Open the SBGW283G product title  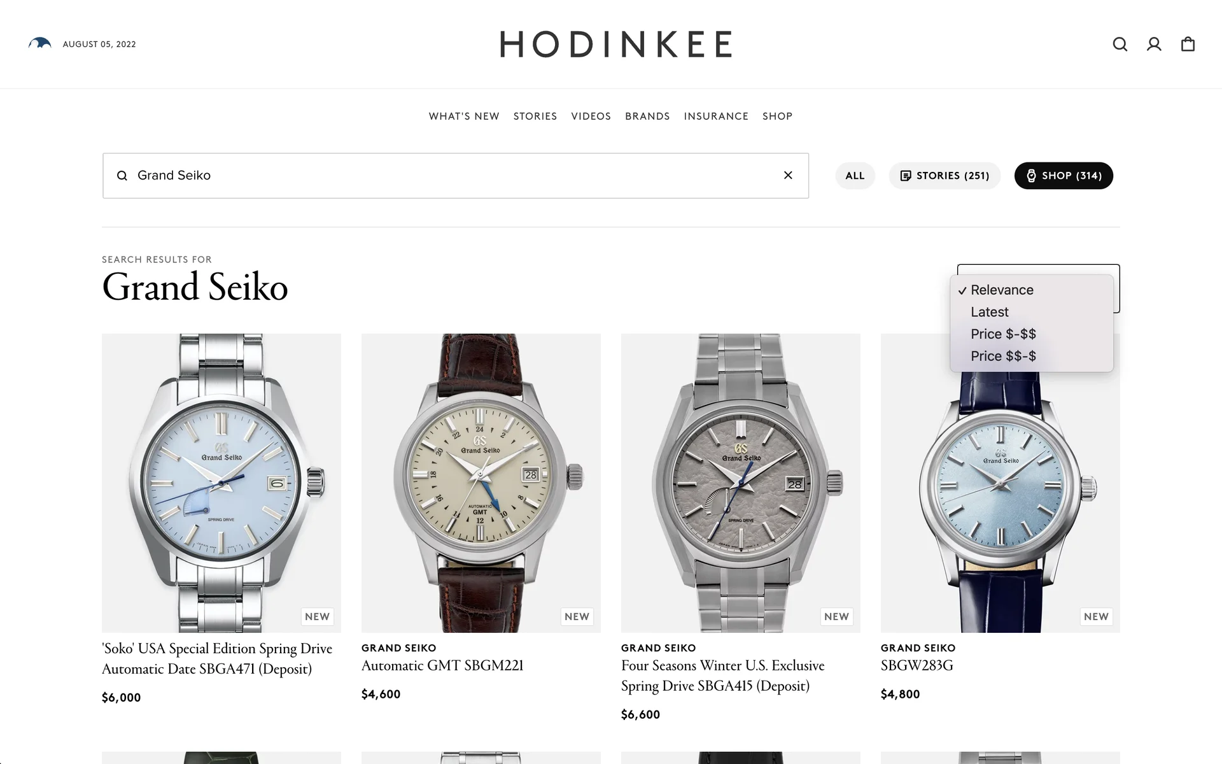click(917, 665)
